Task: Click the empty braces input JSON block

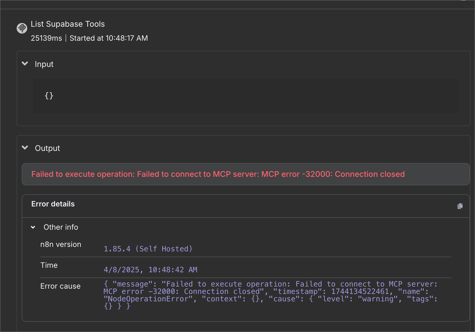Action: [x=246, y=96]
